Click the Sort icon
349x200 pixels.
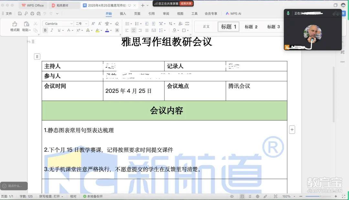pos(181,24)
